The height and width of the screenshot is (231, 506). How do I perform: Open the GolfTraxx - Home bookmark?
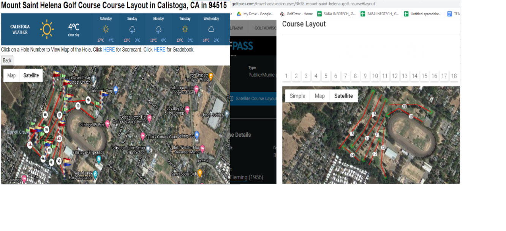(x=296, y=14)
